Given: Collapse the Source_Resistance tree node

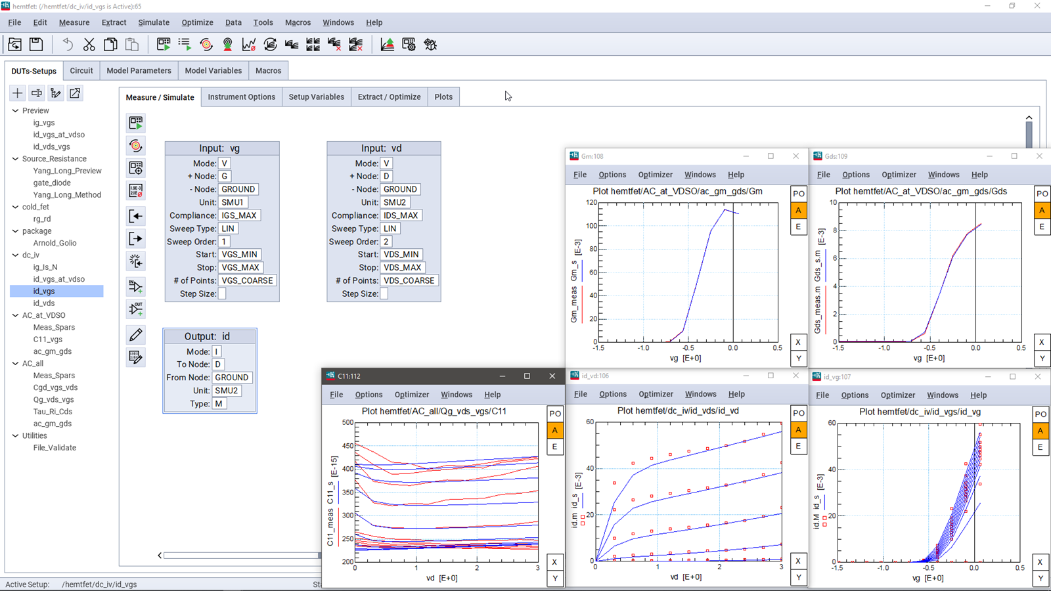Looking at the screenshot, I should tap(16, 159).
